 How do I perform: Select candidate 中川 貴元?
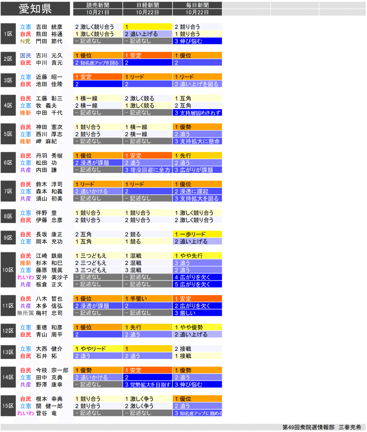click(x=49, y=63)
